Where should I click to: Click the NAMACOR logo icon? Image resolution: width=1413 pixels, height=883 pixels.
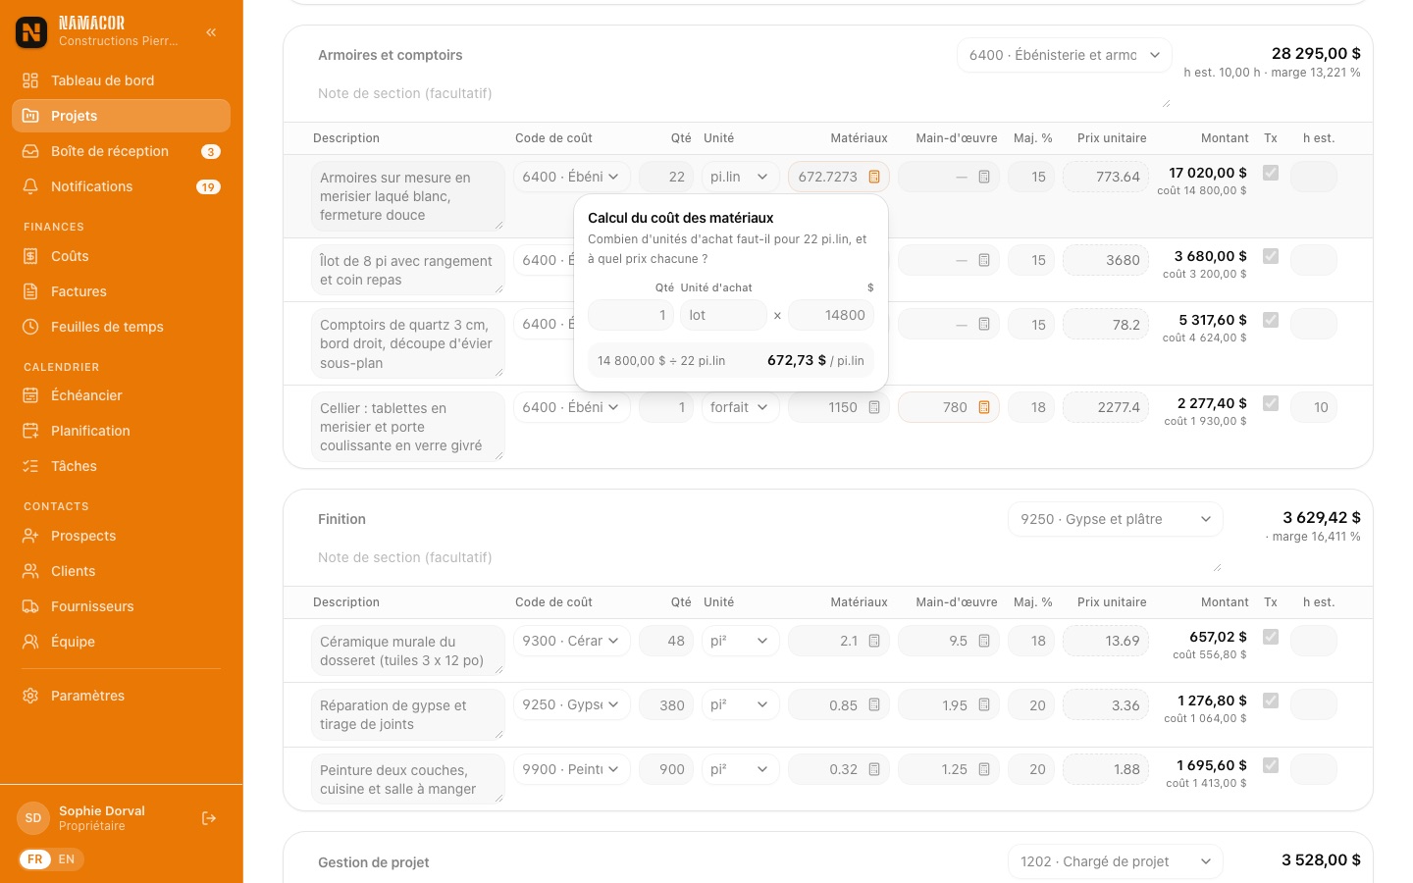point(31,32)
